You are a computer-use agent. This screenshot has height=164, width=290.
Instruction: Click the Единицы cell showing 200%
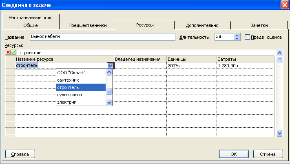coord(192,66)
